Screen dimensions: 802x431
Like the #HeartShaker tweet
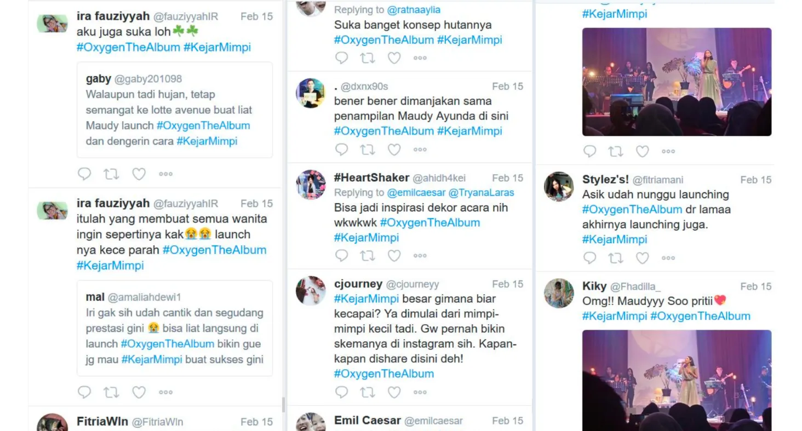(394, 255)
